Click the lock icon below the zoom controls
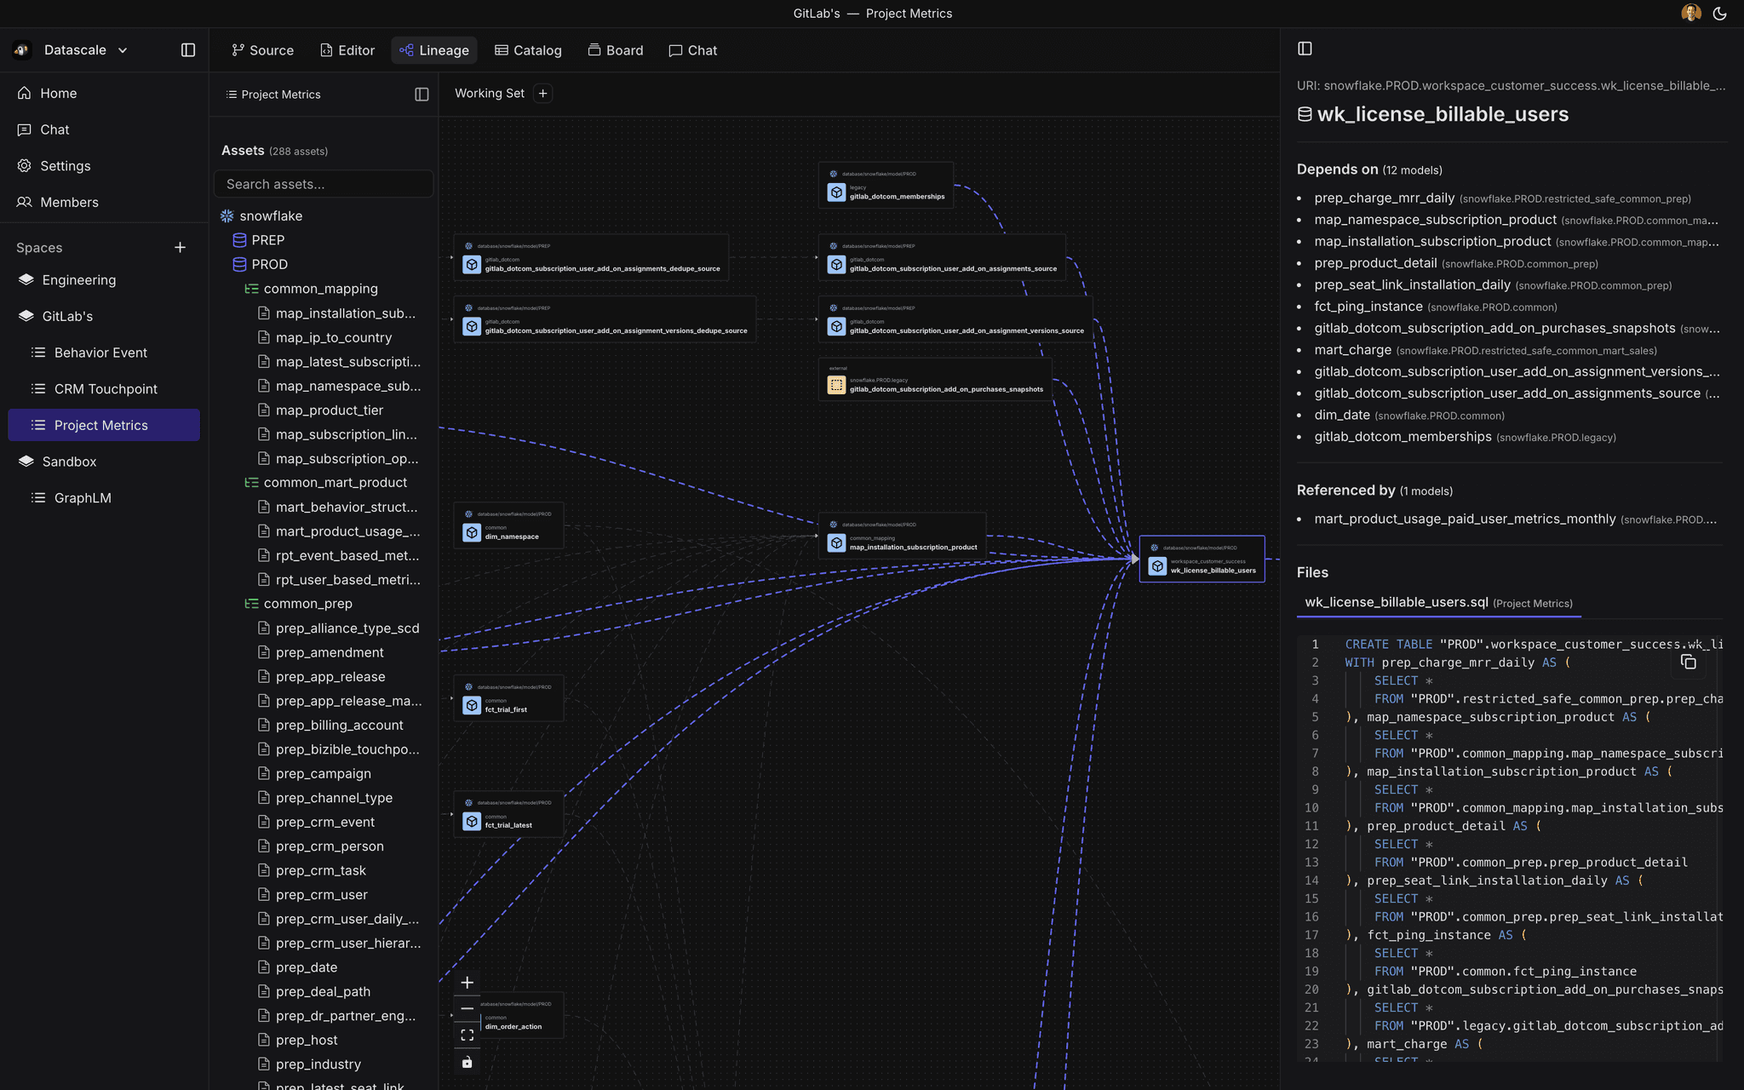Viewport: 1744px width, 1090px height. click(466, 1061)
